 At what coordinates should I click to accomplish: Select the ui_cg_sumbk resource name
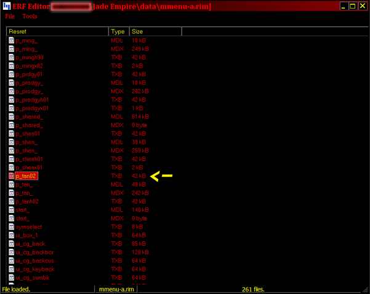(33, 278)
